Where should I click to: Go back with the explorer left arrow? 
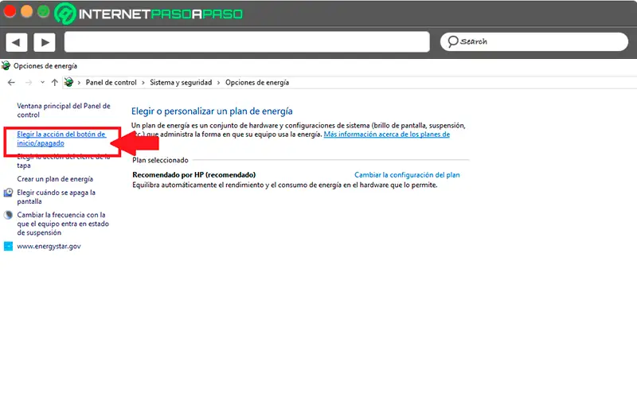tap(11, 83)
